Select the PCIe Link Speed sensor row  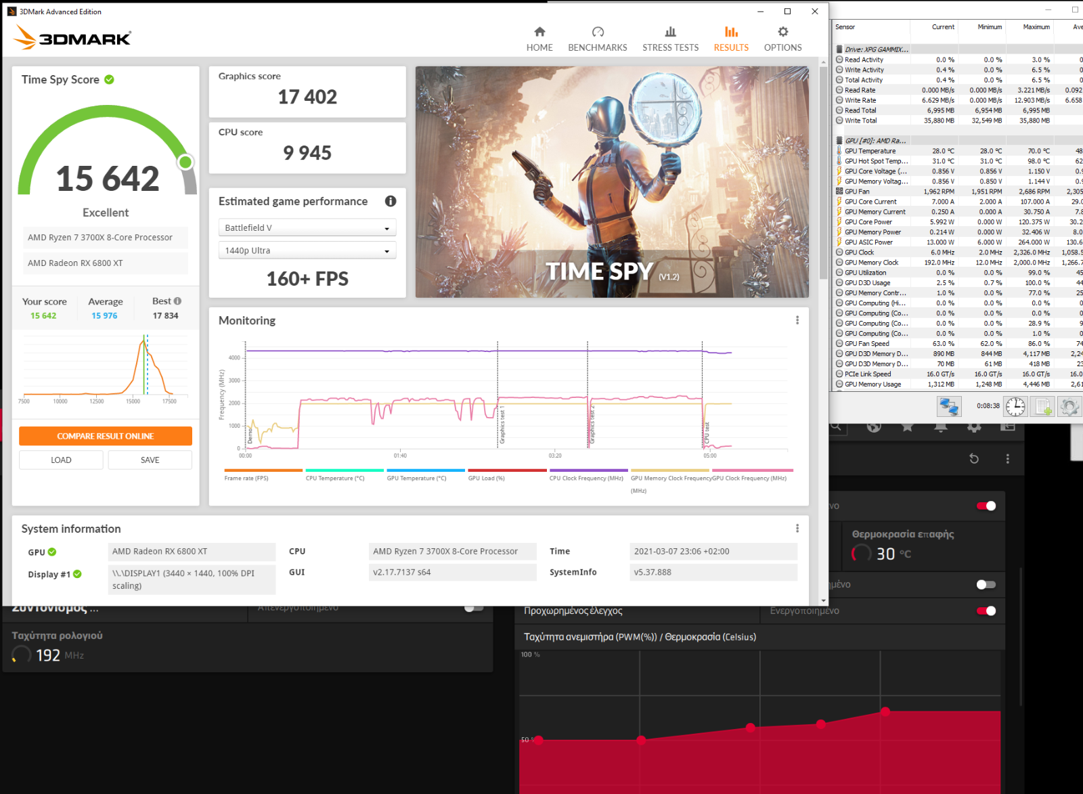[958, 374]
